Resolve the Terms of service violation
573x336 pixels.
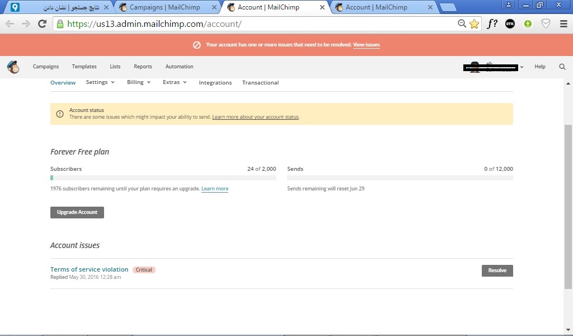pyautogui.click(x=497, y=270)
